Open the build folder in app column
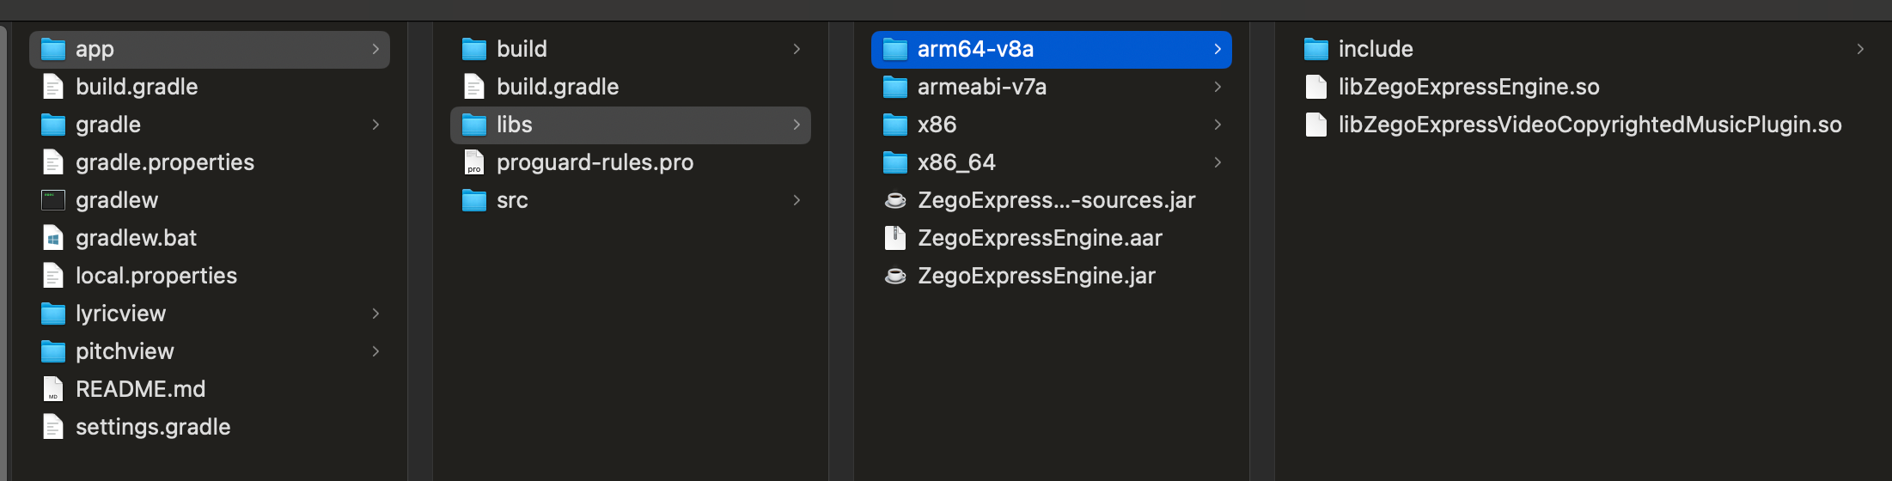Viewport: 1892px width, 481px height. click(x=631, y=49)
